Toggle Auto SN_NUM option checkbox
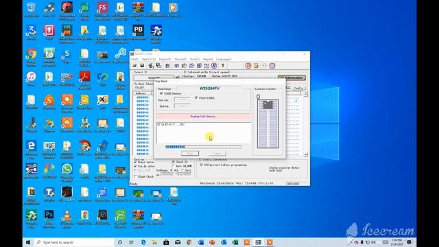This screenshot has height=247, width=439. click(x=174, y=166)
